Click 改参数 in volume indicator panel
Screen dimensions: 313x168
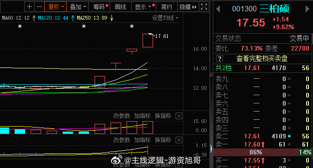122,116
